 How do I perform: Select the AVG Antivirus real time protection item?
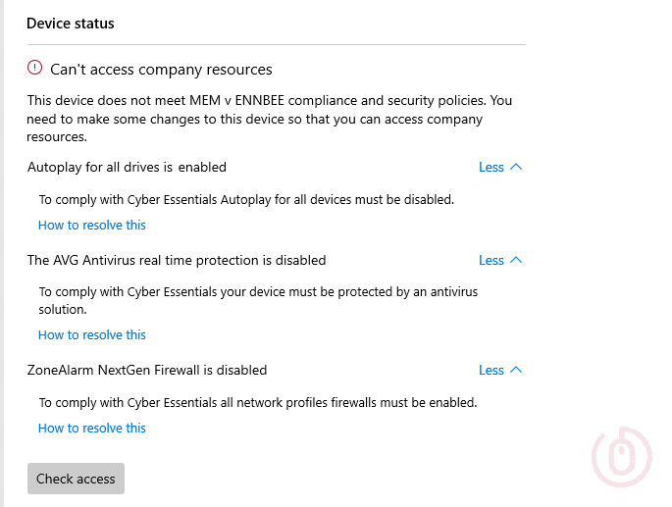(177, 260)
